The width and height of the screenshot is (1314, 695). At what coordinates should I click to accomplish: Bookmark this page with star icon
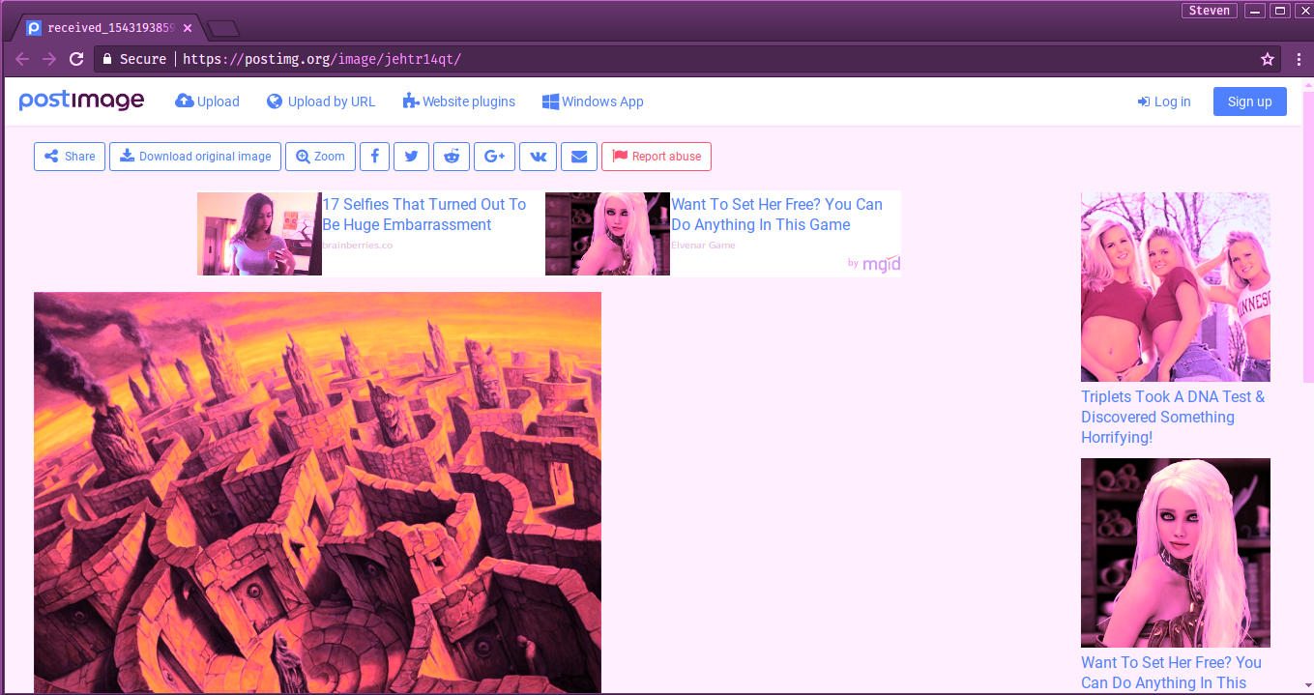(1268, 59)
